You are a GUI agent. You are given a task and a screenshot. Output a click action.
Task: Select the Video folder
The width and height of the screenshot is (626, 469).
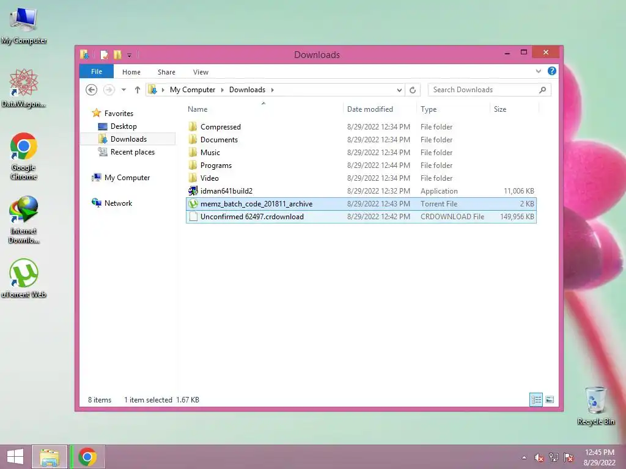(x=361, y=178)
